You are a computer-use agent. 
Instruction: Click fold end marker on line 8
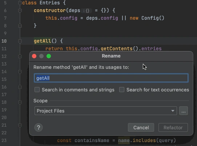tap(20, 26)
